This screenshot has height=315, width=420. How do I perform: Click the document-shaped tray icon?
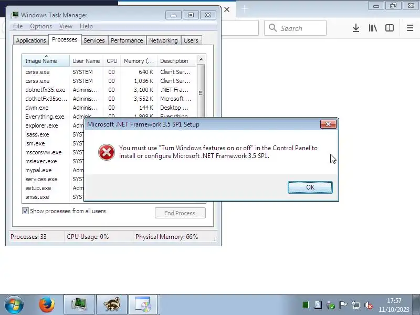[x=318, y=305]
